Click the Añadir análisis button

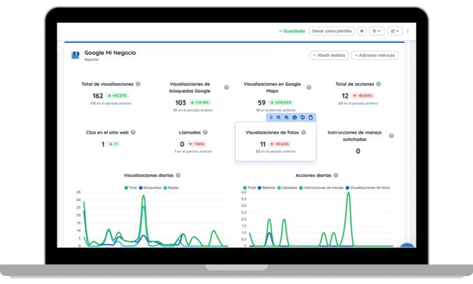coord(329,55)
